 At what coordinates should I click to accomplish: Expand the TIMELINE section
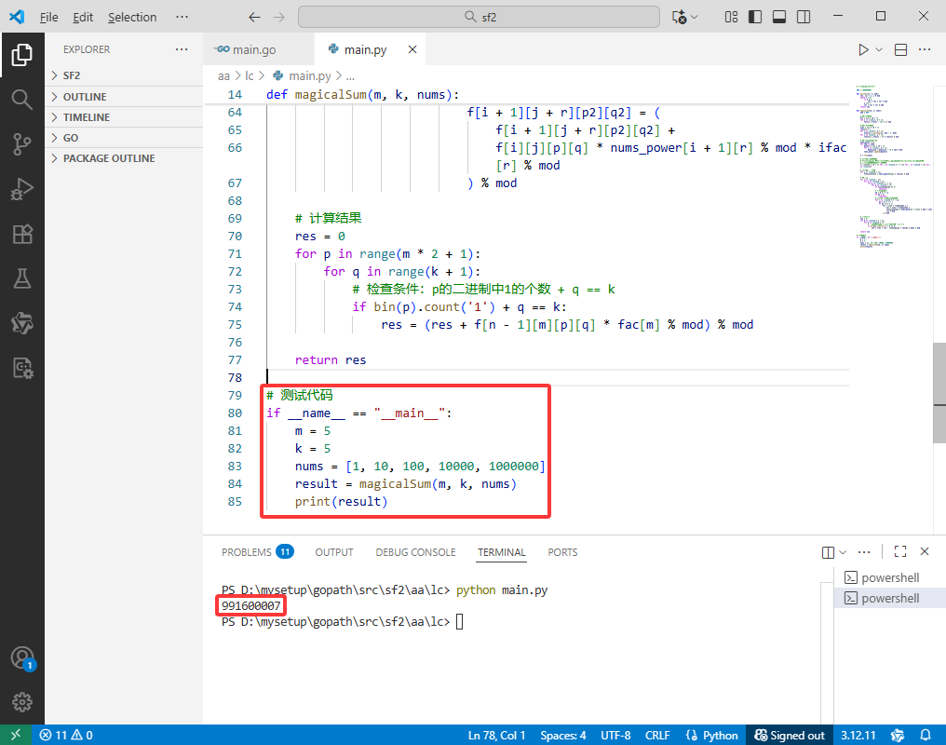(x=124, y=117)
